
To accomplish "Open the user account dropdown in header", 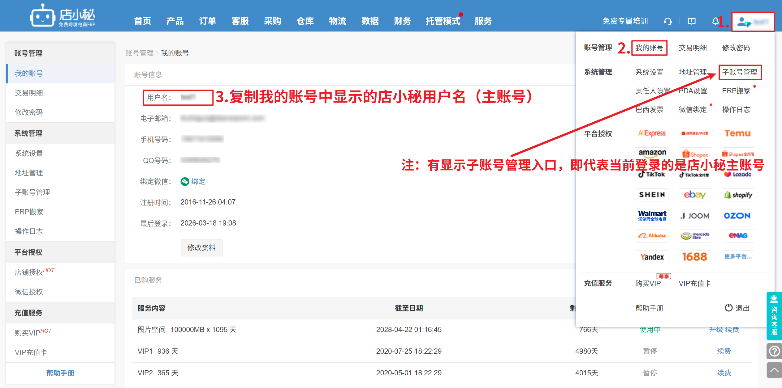I will pos(753,22).
